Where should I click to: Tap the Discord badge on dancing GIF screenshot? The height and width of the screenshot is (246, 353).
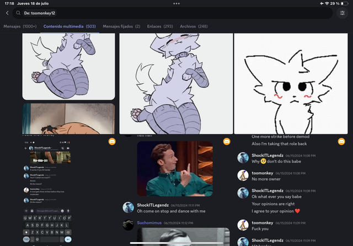click(x=227, y=141)
